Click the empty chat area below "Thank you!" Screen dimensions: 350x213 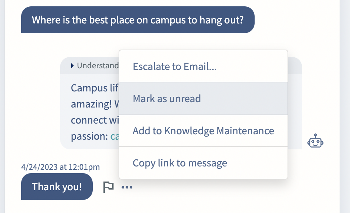tap(172, 206)
